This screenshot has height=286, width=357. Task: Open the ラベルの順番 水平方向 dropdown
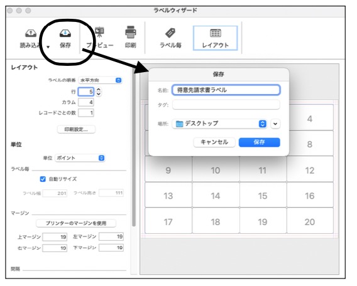click(101, 80)
